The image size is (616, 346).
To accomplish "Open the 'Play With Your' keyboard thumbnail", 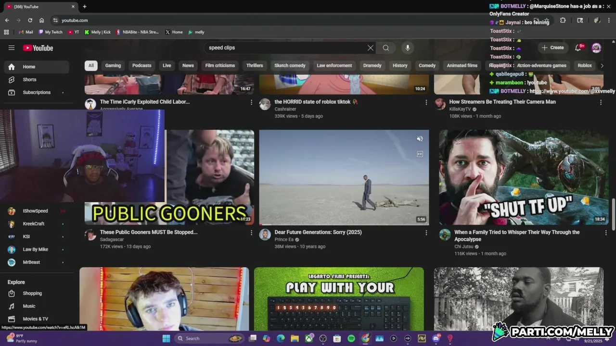I will [339, 299].
